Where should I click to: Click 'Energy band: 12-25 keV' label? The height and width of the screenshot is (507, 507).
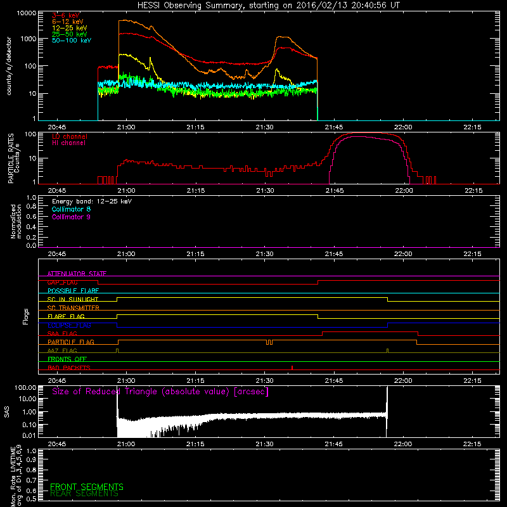point(92,202)
